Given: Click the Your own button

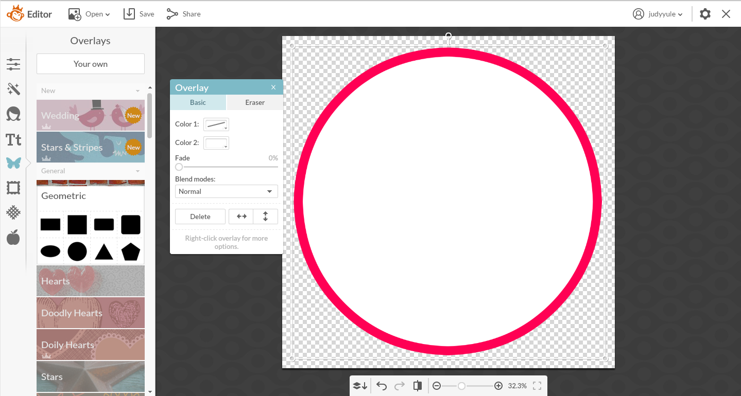Looking at the screenshot, I should [x=91, y=64].
